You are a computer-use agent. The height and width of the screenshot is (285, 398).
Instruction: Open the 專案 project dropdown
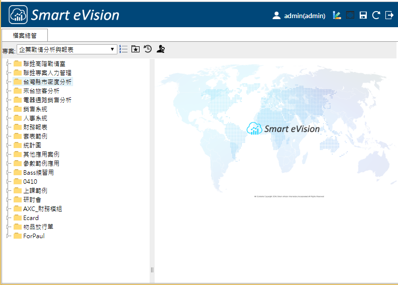tap(67, 49)
